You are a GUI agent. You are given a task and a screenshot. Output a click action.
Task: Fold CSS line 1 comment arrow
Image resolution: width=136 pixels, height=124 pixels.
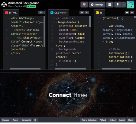[54, 18]
